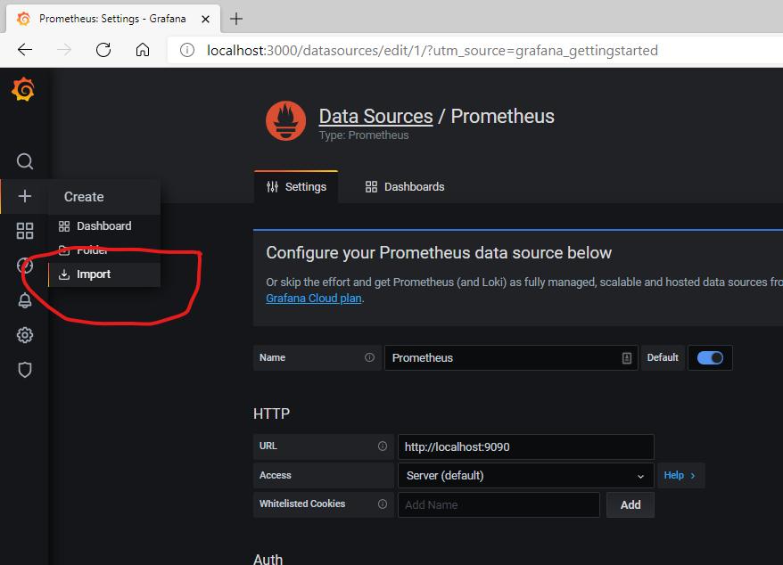783x565 pixels.
Task: Click the Name input field containing Prometheus
Action: coord(511,358)
